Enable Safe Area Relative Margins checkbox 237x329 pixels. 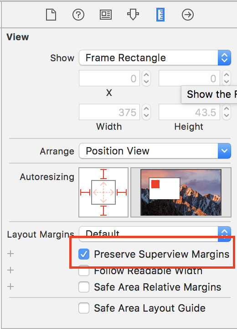point(84,287)
